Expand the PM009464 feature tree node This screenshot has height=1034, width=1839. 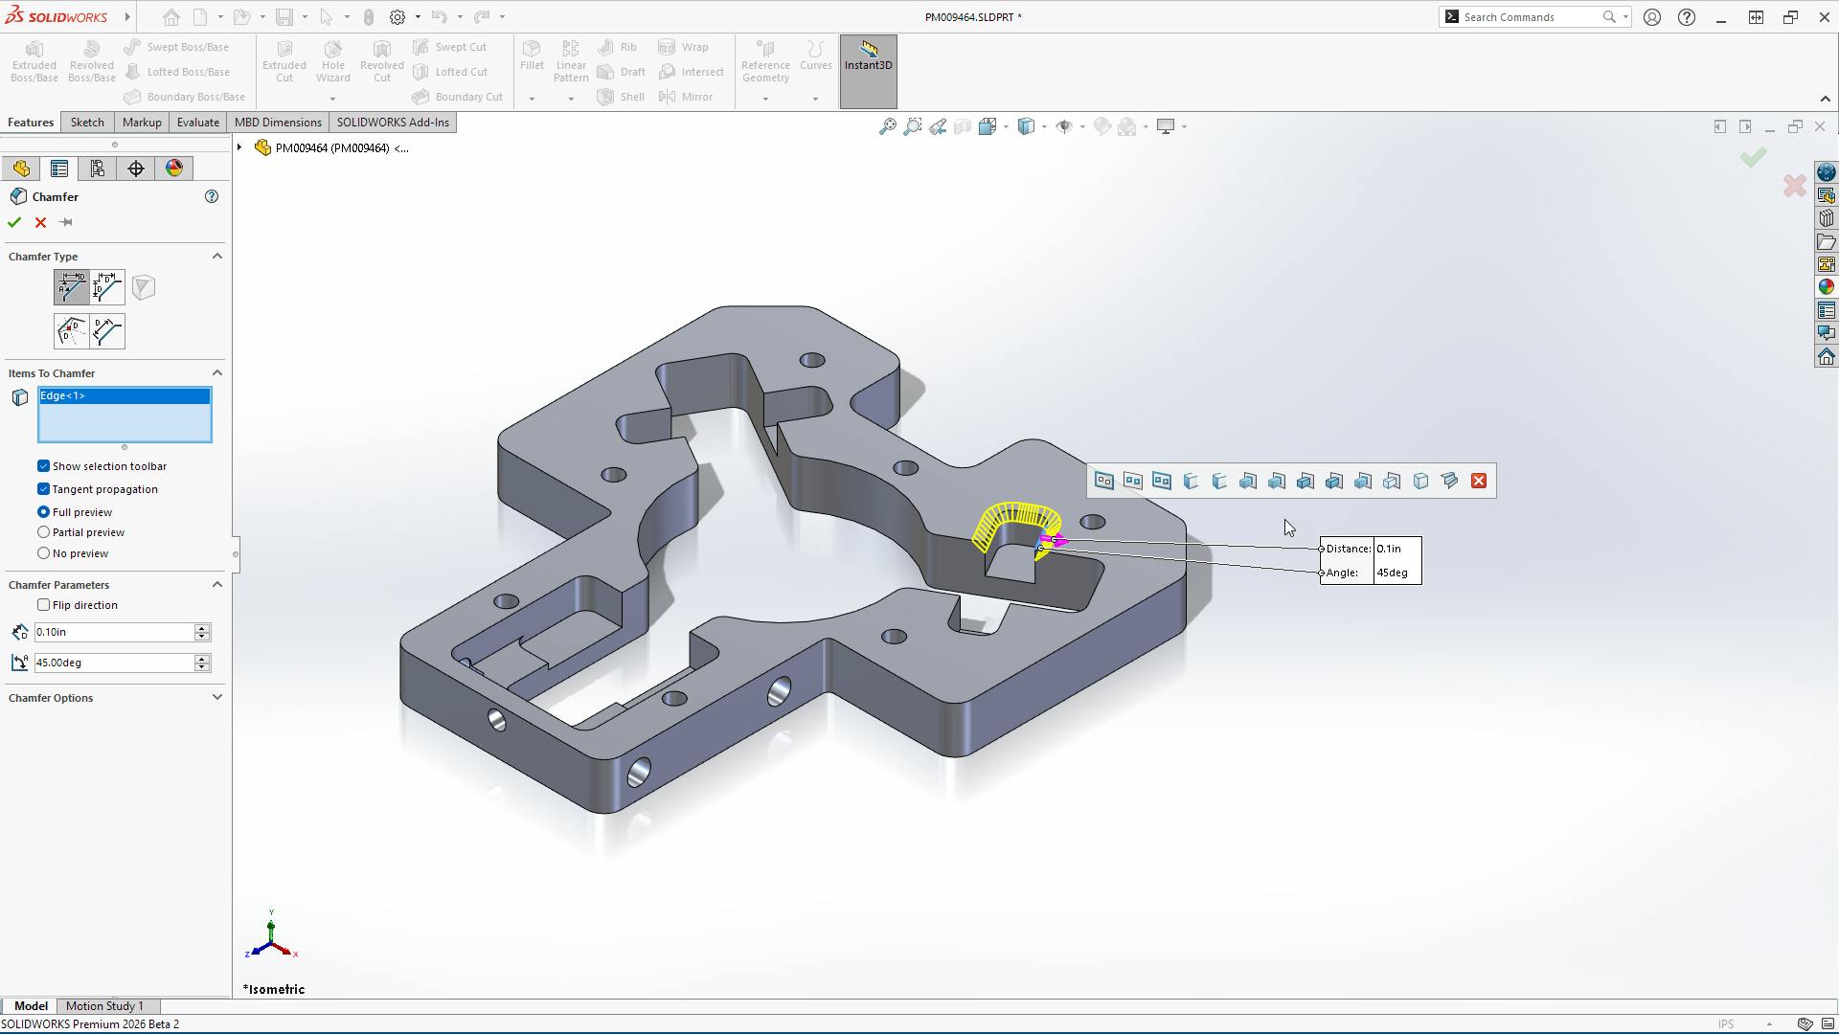(239, 147)
